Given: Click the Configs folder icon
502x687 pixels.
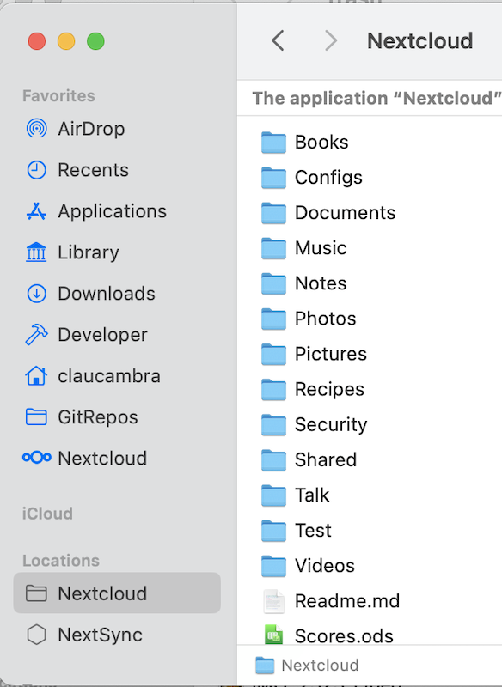Looking at the screenshot, I should point(273,178).
